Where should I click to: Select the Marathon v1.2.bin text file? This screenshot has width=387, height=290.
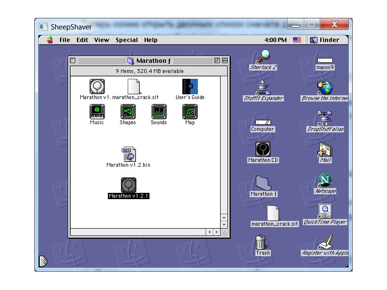(x=128, y=154)
